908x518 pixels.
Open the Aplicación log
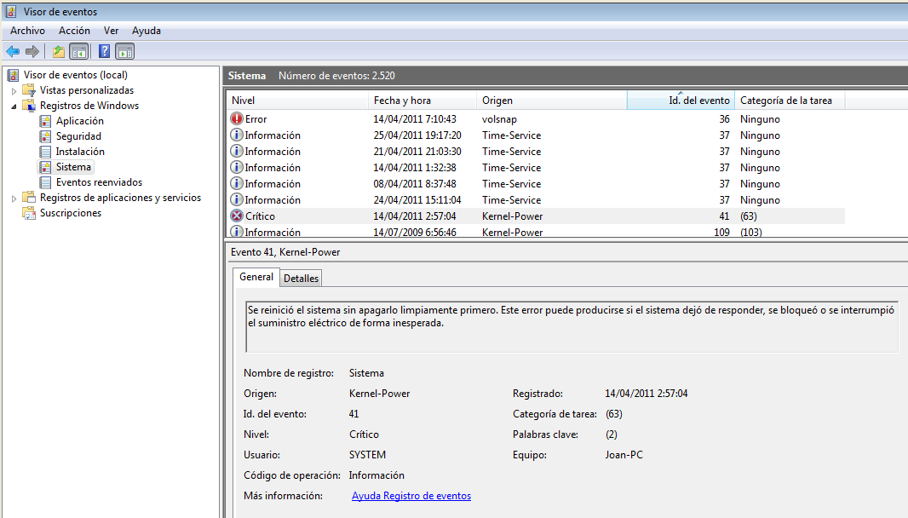point(79,121)
